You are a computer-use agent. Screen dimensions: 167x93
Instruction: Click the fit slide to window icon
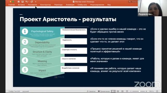157,91
